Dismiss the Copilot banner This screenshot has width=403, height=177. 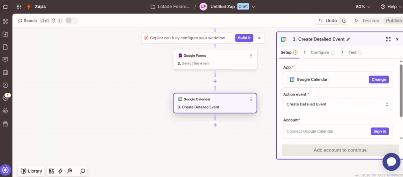[x=259, y=38]
